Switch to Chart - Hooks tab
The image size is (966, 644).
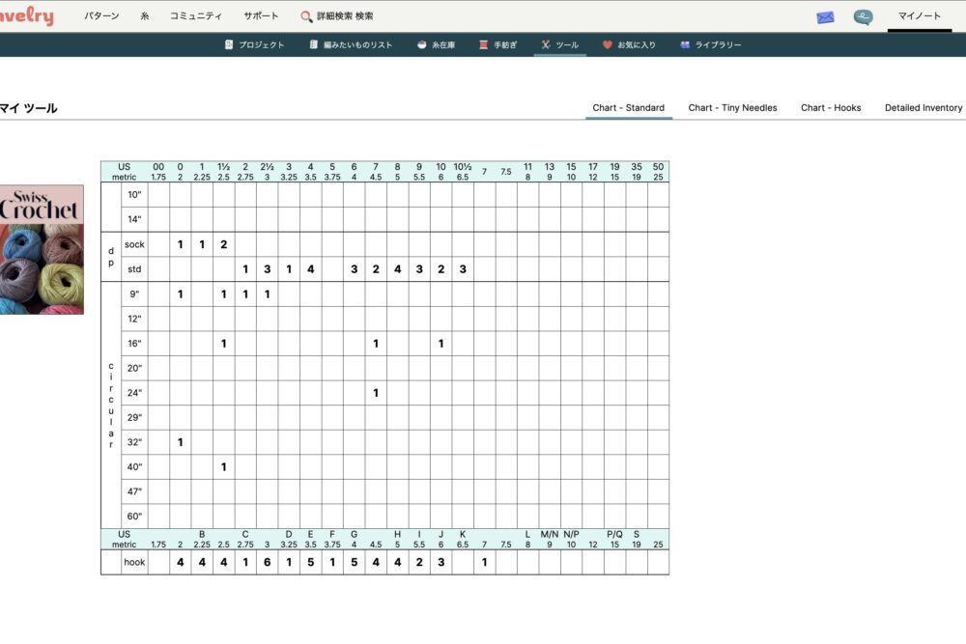(831, 108)
